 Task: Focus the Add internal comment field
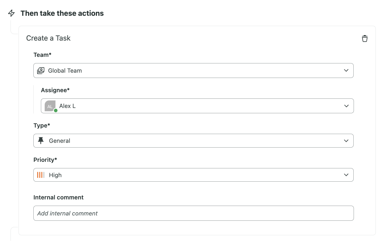coord(194,213)
